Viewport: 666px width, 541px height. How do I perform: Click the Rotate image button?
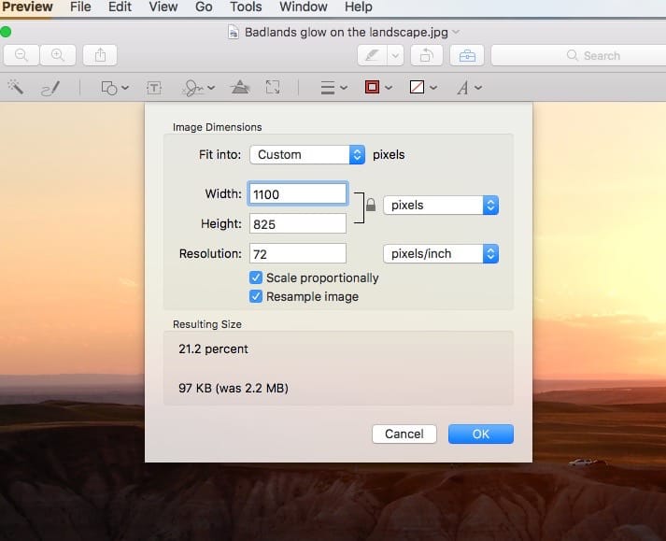[x=427, y=56]
